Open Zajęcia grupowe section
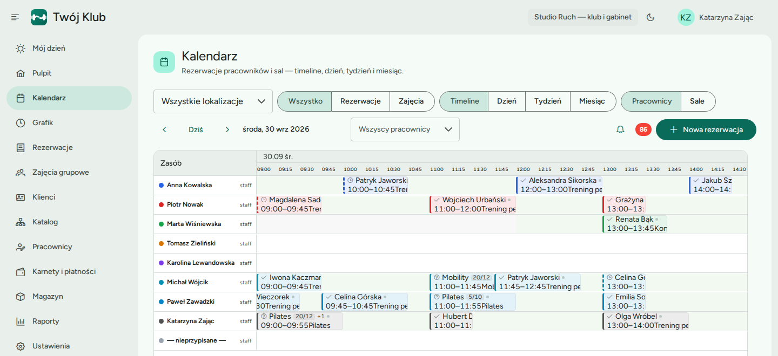 69,173
